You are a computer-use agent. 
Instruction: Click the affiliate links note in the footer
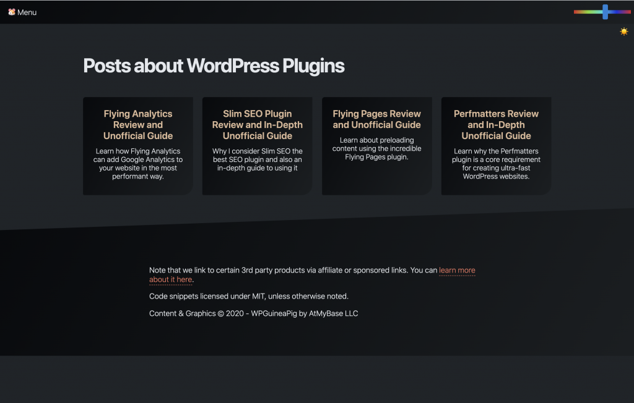291,270
